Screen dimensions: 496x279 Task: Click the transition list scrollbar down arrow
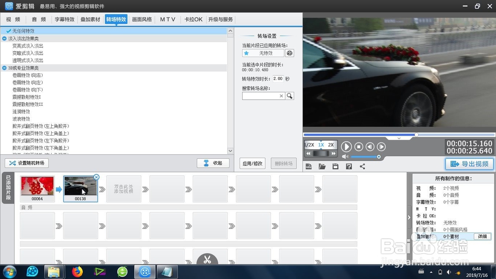[230, 151]
